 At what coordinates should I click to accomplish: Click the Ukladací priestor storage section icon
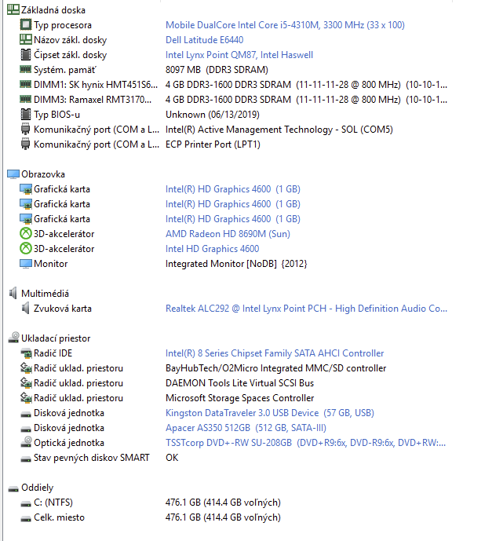click(x=13, y=338)
